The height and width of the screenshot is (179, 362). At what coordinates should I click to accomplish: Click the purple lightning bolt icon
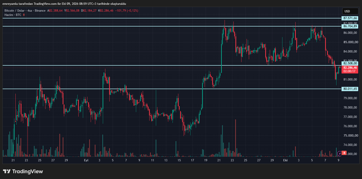[340, 153]
